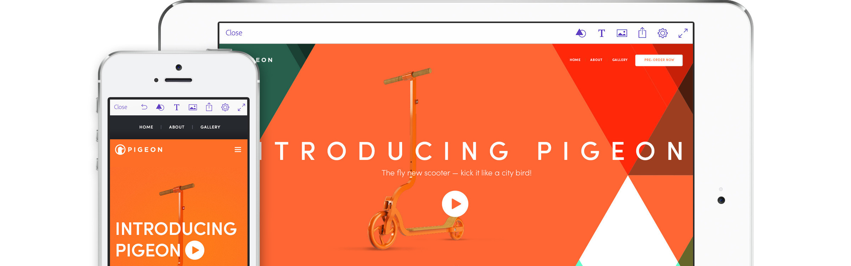
Task: Play the video on tablet hero banner
Action: point(455,204)
